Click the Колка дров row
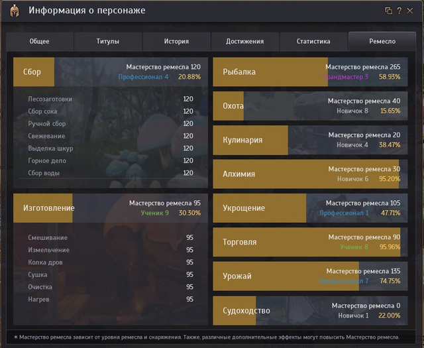The image size is (424, 348). tap(111, 262)
